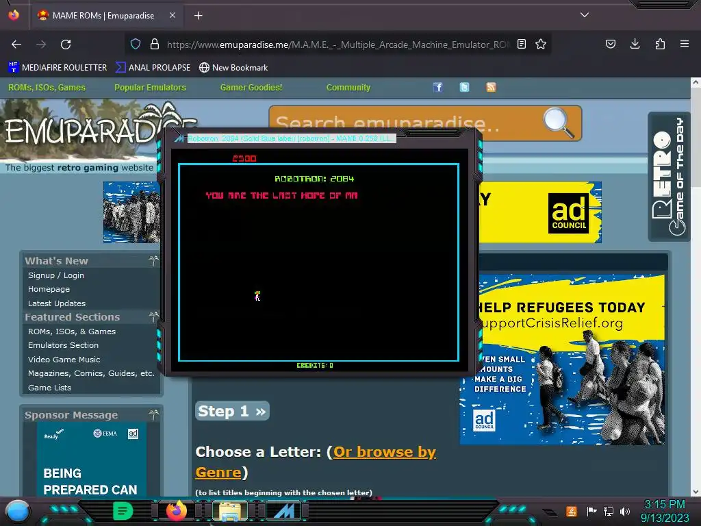Switch to Firefox on the taskbar
Screen dimensions: 701x526
tap(177, 511)
